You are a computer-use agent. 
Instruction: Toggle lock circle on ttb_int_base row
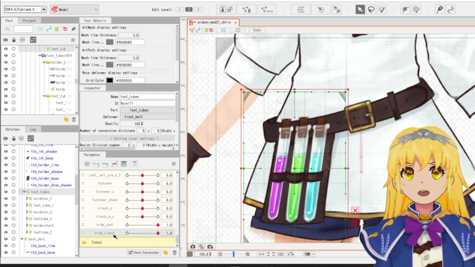pyautogui.click(x=13, y=158)
